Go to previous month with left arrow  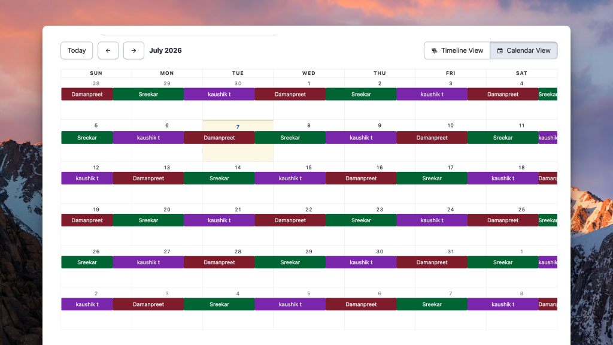click(108, 50)
